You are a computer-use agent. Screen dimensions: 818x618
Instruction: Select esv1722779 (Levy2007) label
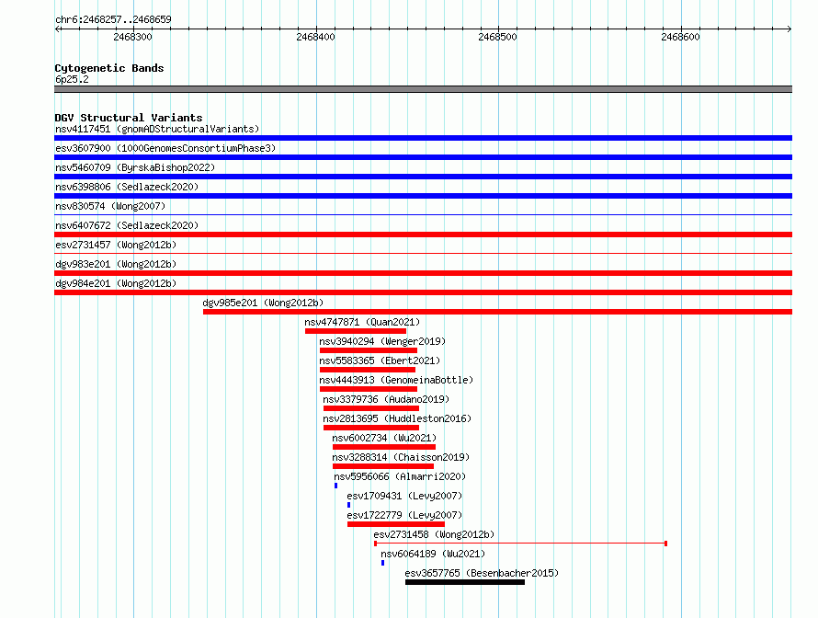click(x=404, y=515)
